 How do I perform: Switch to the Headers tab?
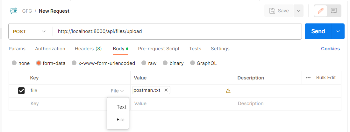point(88,49)
